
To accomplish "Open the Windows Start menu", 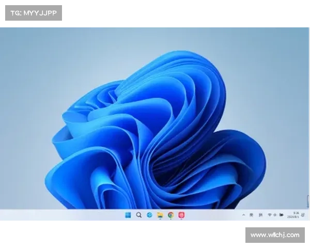I will (128, 215).
